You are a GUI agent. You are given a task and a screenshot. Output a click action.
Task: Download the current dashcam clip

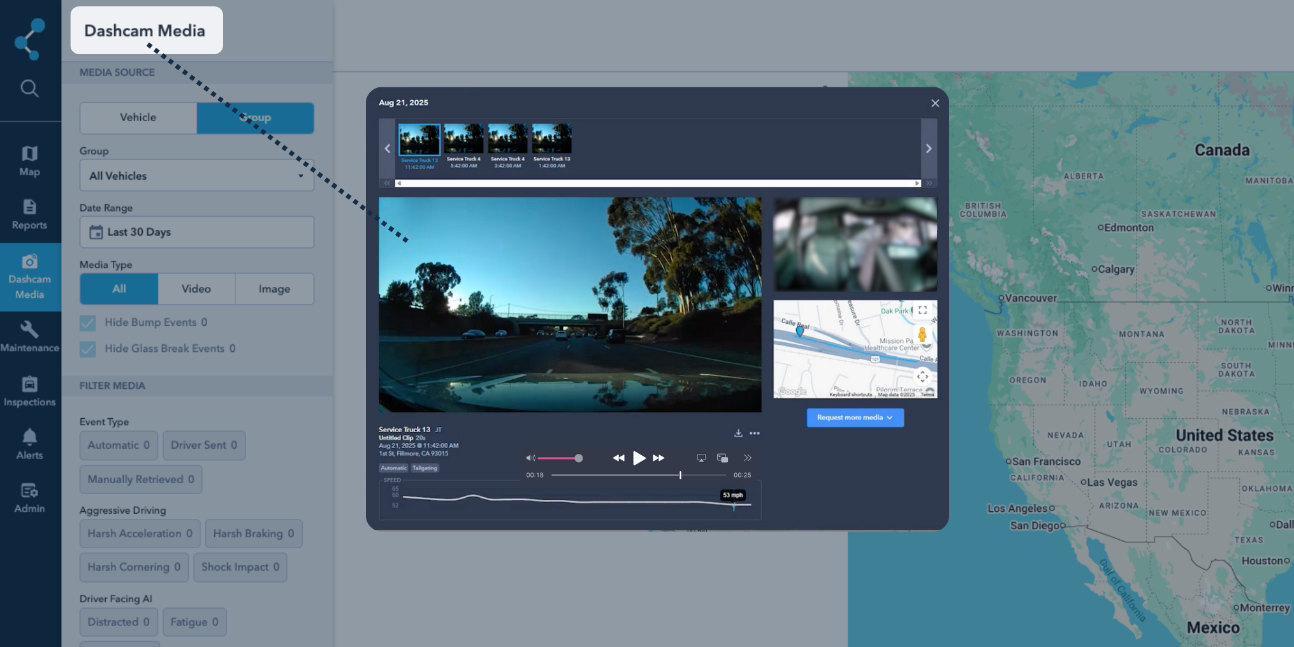click(x=738, y=433)
